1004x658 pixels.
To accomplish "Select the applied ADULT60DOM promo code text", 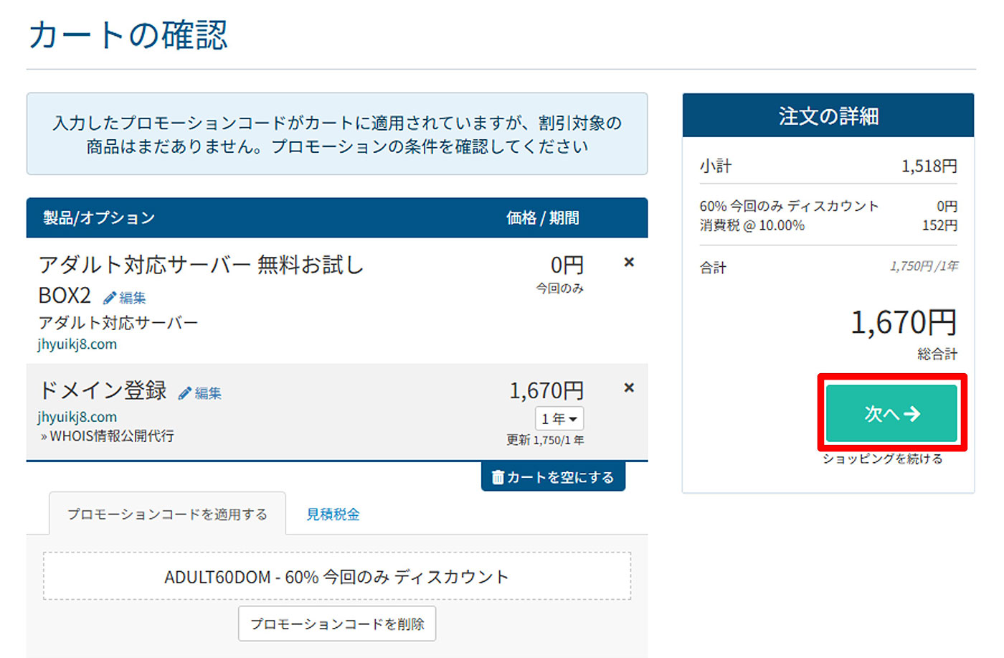I will 336,576.
